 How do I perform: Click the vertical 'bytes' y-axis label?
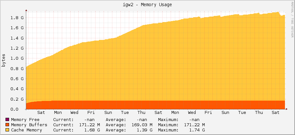click(x=4, y=60)
